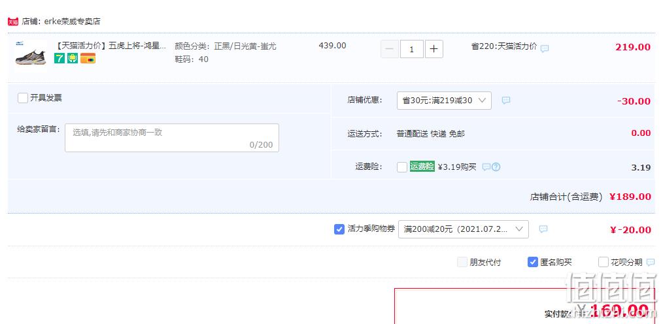Click comment icon after ¥3.19购买
The width and height of the screenshot is (663, 324).
[486, 167]
